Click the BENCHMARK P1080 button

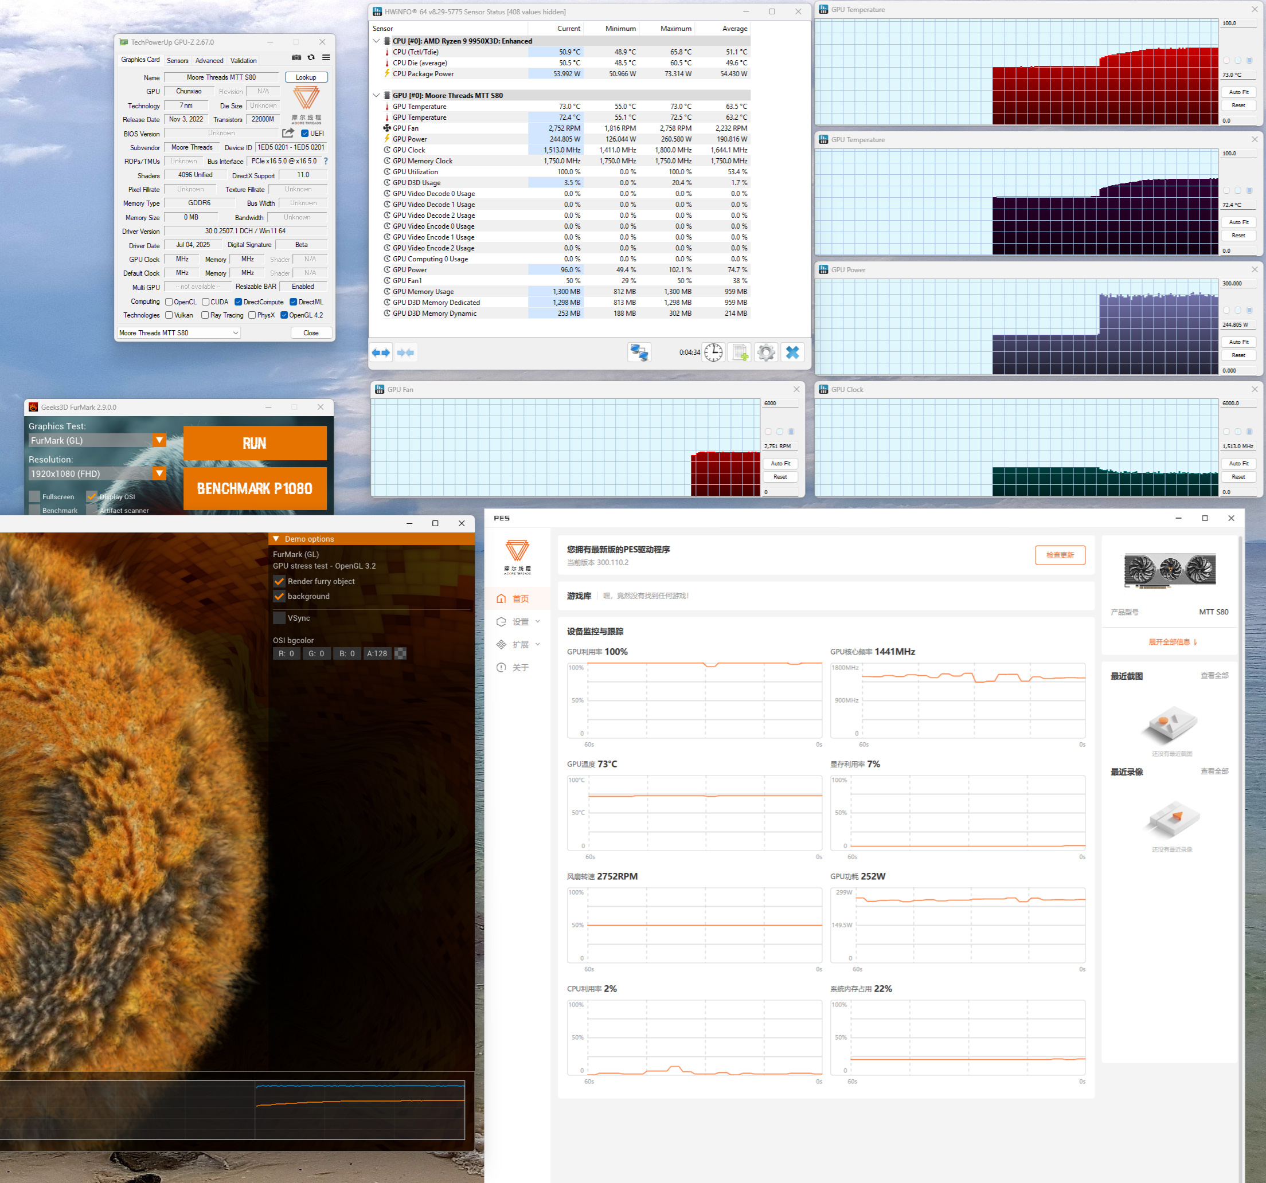(255, 488)
